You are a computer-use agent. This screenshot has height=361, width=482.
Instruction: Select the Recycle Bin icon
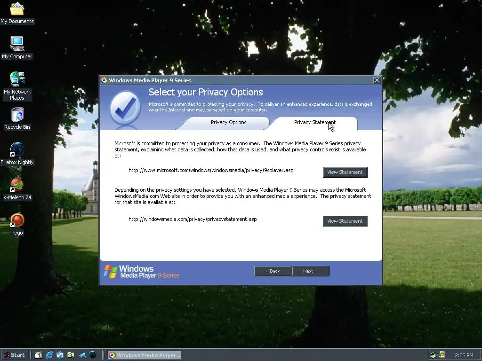click(17, 118)
